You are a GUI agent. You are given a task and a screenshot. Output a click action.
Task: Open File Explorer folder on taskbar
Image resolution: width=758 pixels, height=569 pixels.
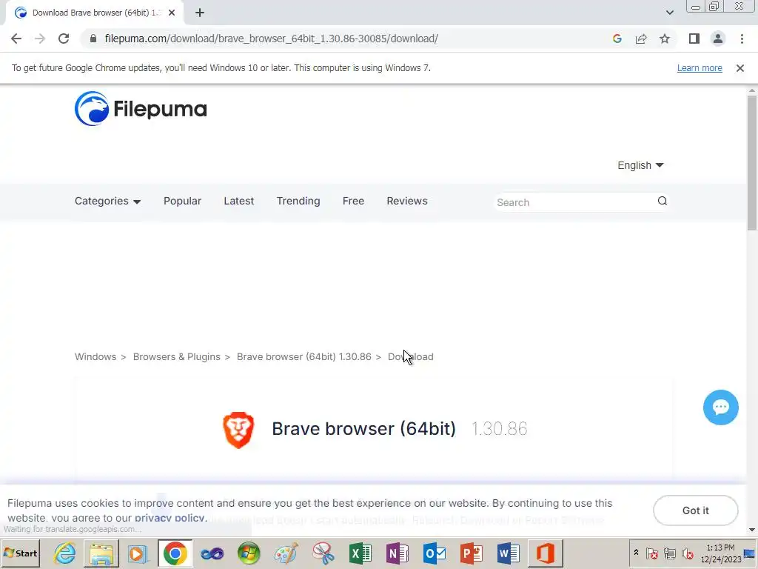pyautogui.click(x=101, y=553)
